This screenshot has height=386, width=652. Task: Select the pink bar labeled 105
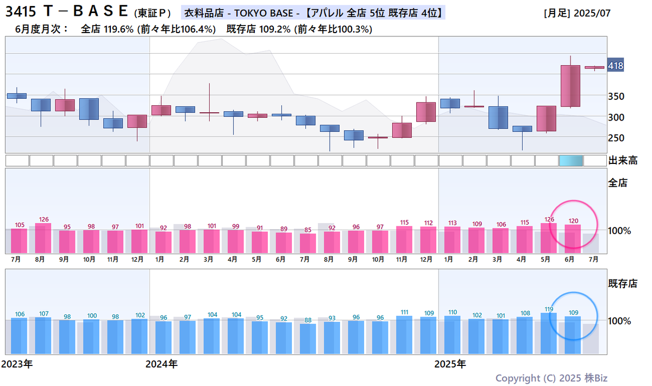(x=19, y=241)
